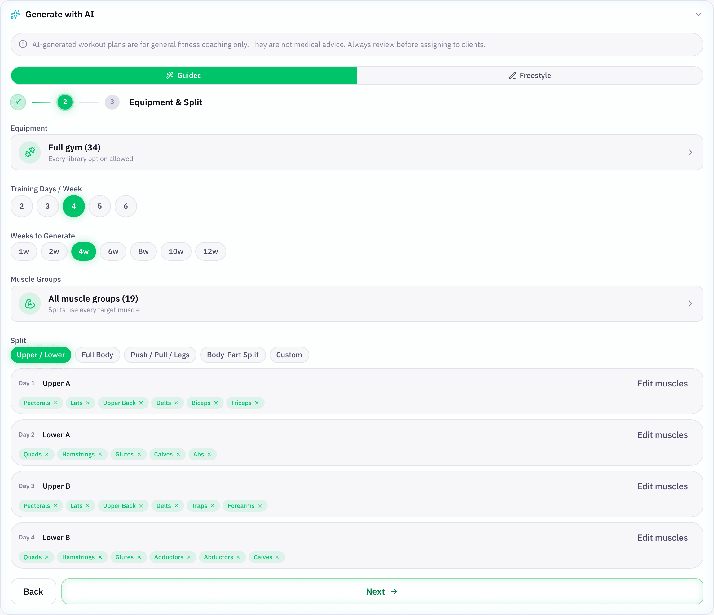
Task: Click the info icon in disclaimer banner
Action: click(23, 44)
